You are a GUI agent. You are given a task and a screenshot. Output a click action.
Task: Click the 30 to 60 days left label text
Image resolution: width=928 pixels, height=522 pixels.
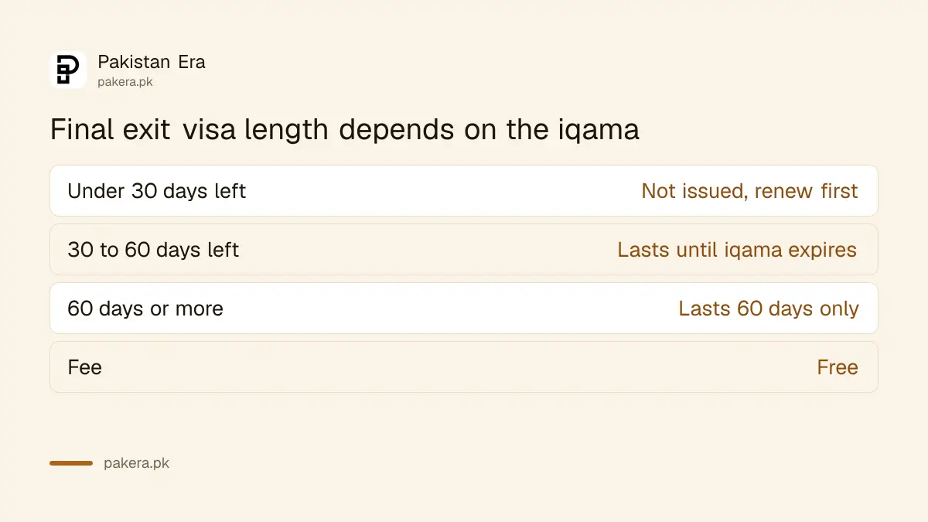point(153,250)
